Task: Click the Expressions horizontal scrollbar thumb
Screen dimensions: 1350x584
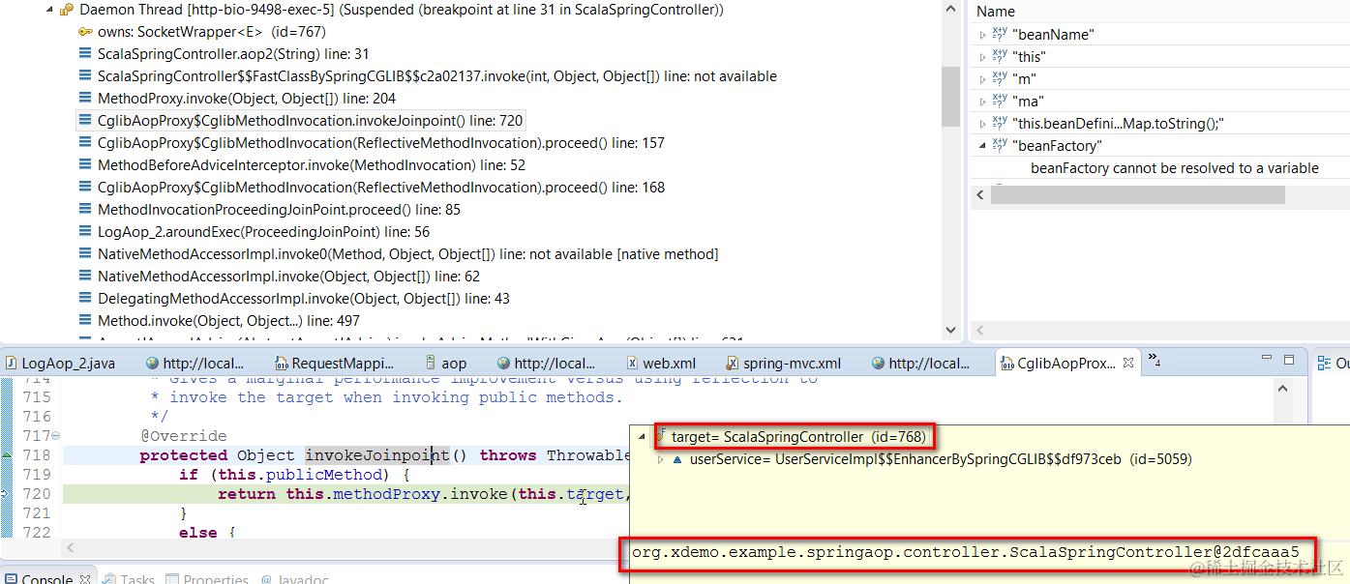Action: [x=1137, y=195]
